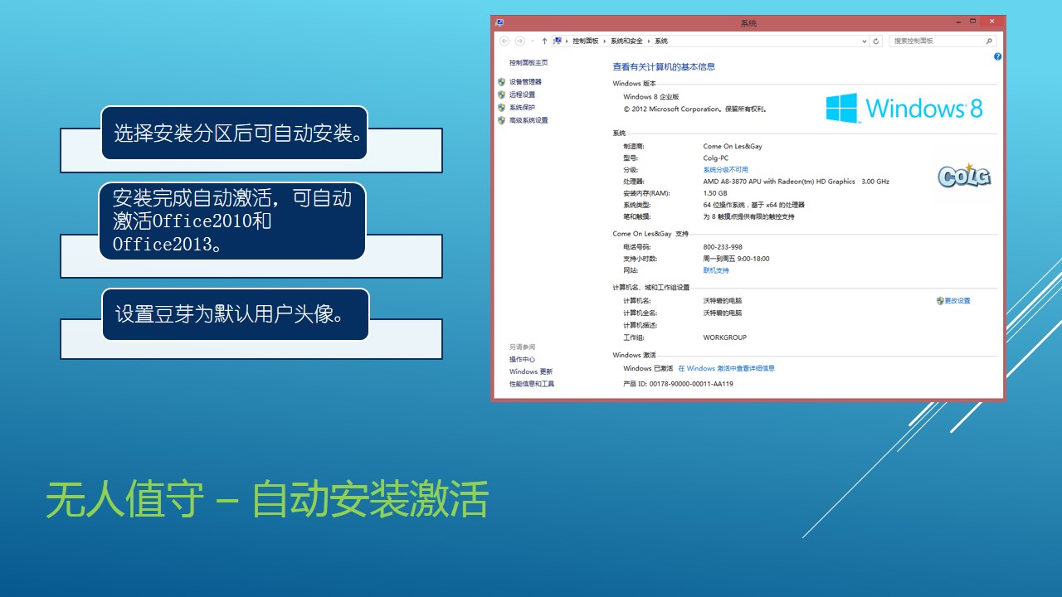Click the 联机支持 website link
The image size is (1062, 597).
(x=716, y=270)
